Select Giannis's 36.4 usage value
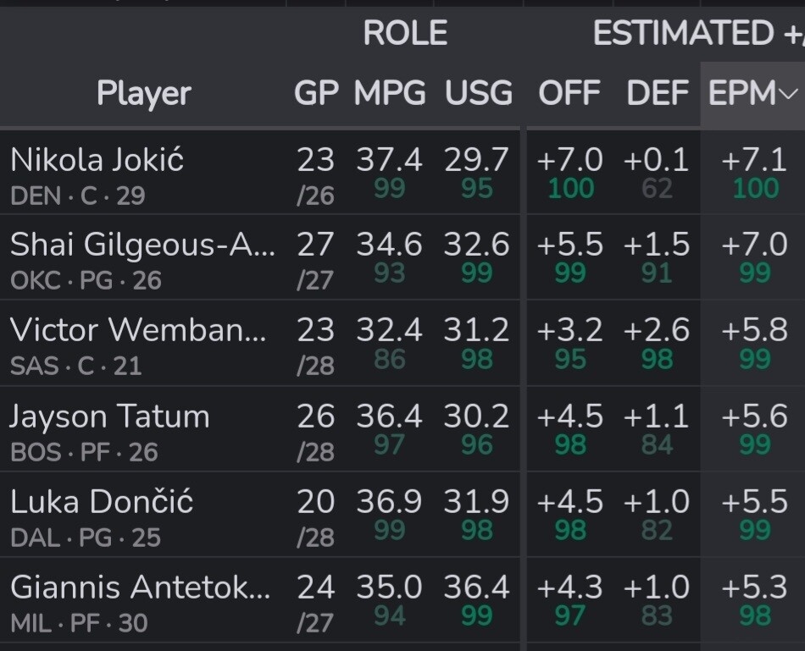Screen dimensions: 805x651 pyautogui.click(x=477, y=588)
